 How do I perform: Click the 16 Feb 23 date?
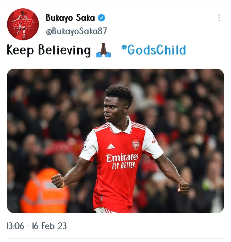[x=49, y=226]
